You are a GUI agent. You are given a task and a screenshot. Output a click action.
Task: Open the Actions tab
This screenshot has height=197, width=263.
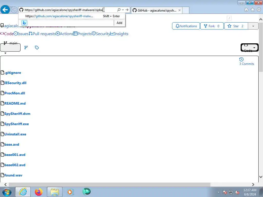(x=64, y=34)
